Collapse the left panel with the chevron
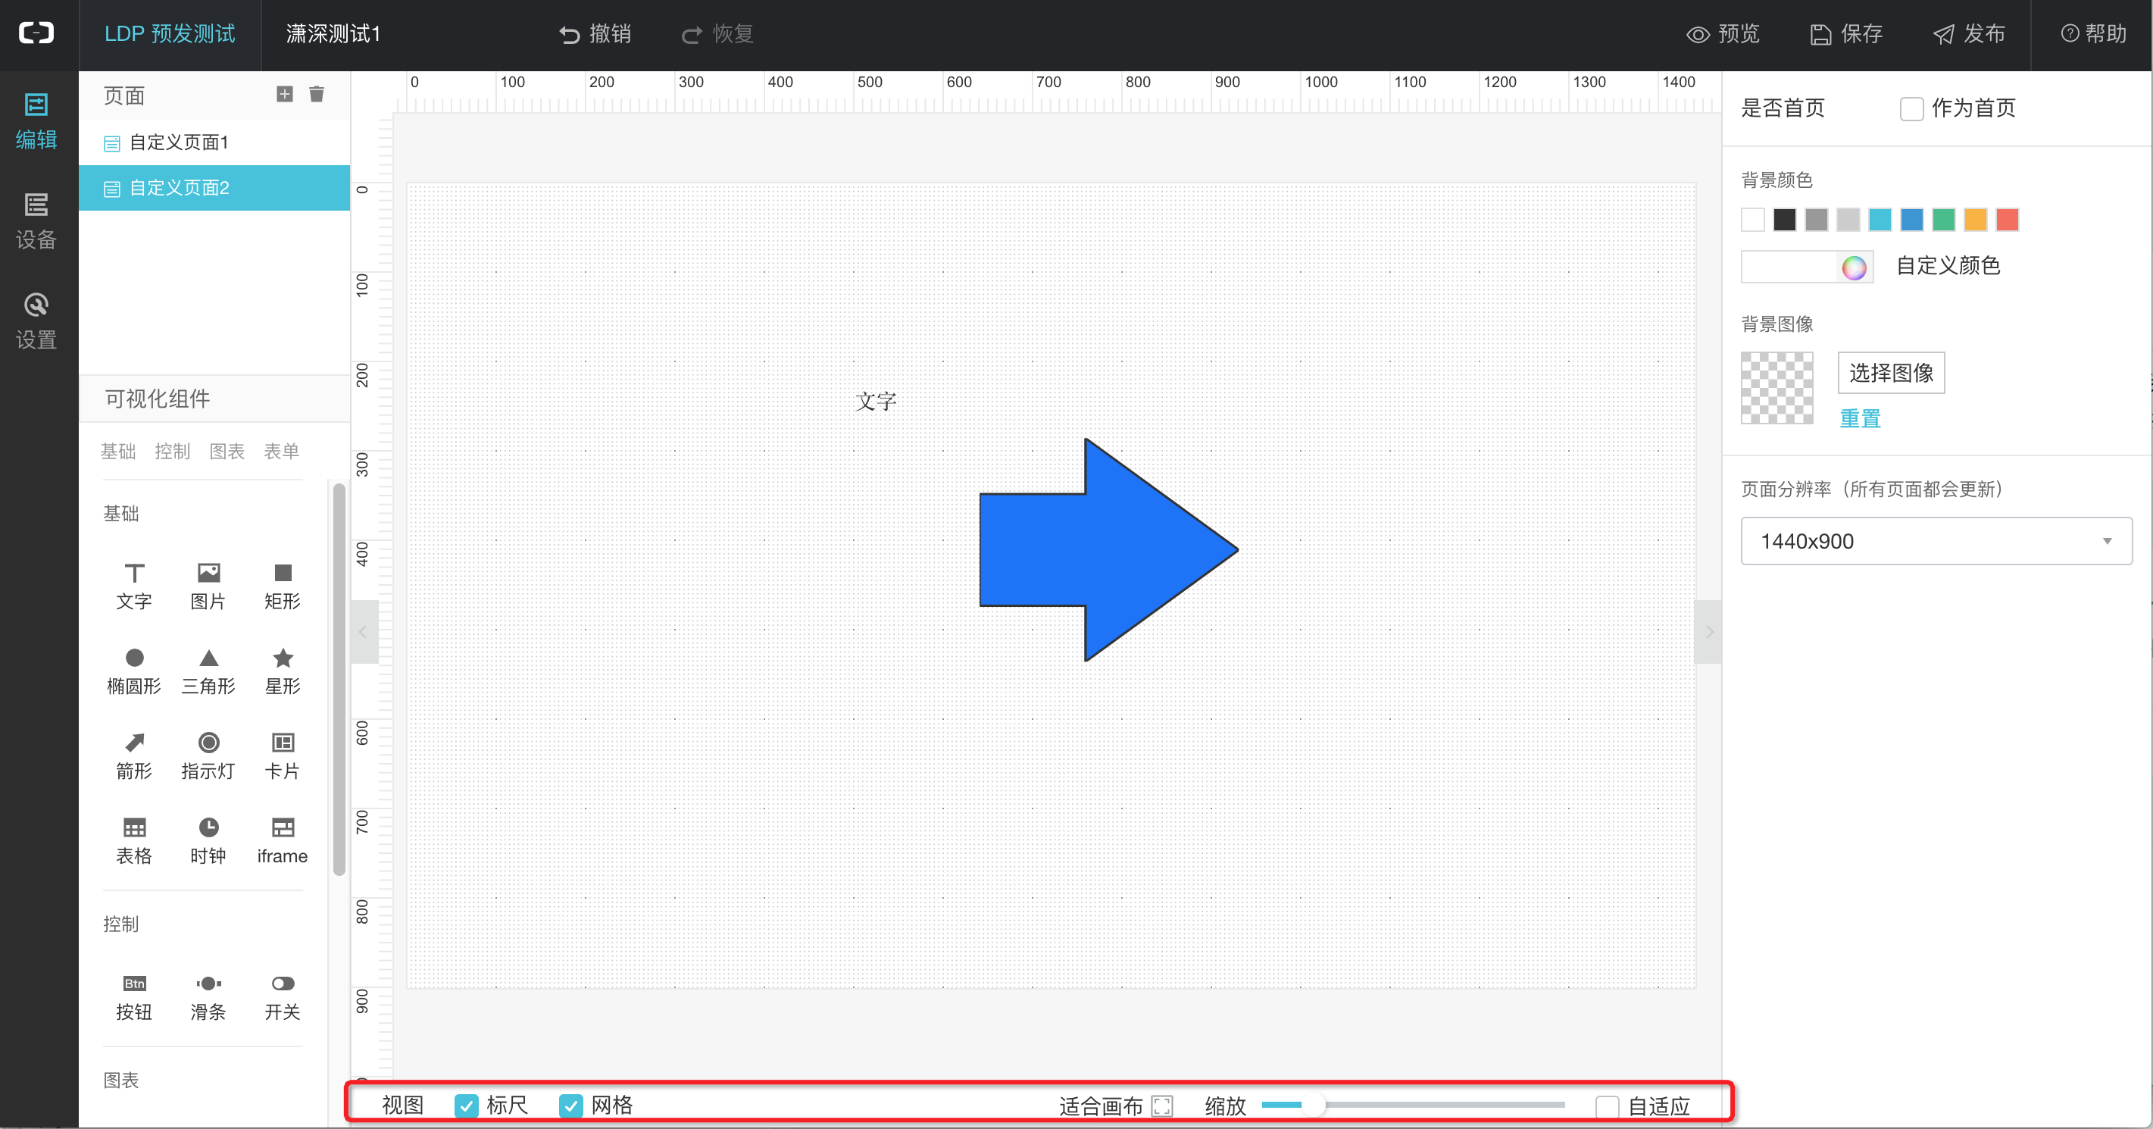 pyautogui.click(x=364, y=632)
